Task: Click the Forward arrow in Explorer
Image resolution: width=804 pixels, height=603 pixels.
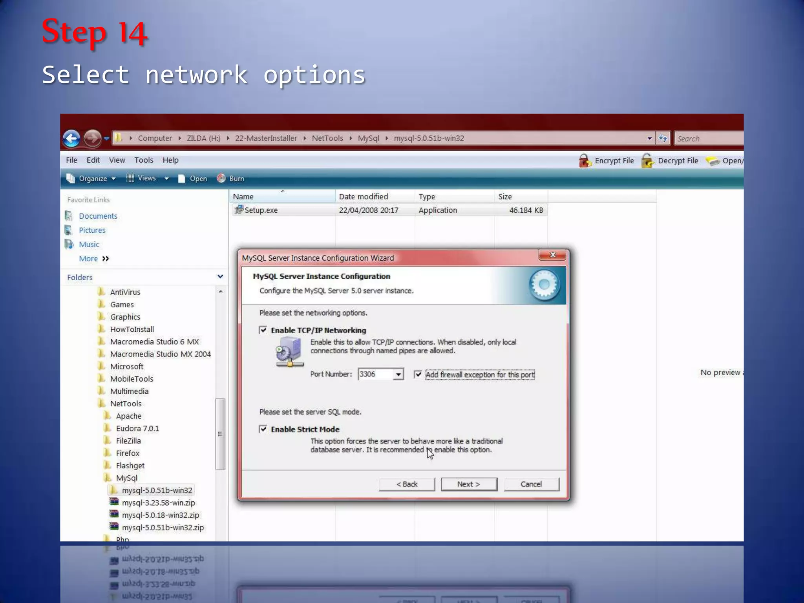Action: [92, 139]
